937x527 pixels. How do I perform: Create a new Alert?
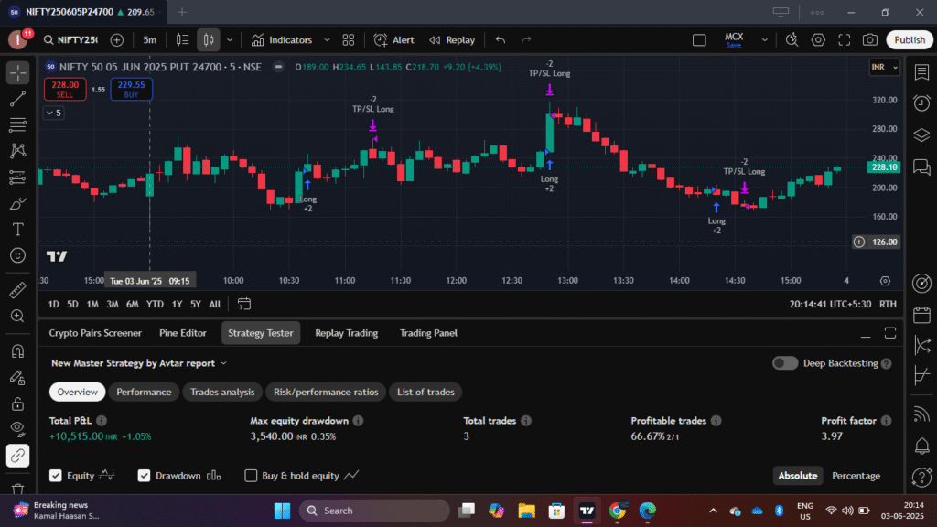pos(393,40)
